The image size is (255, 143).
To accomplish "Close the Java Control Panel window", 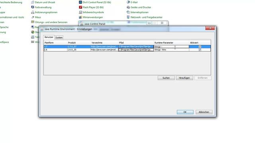I will [x=162, y=23].
